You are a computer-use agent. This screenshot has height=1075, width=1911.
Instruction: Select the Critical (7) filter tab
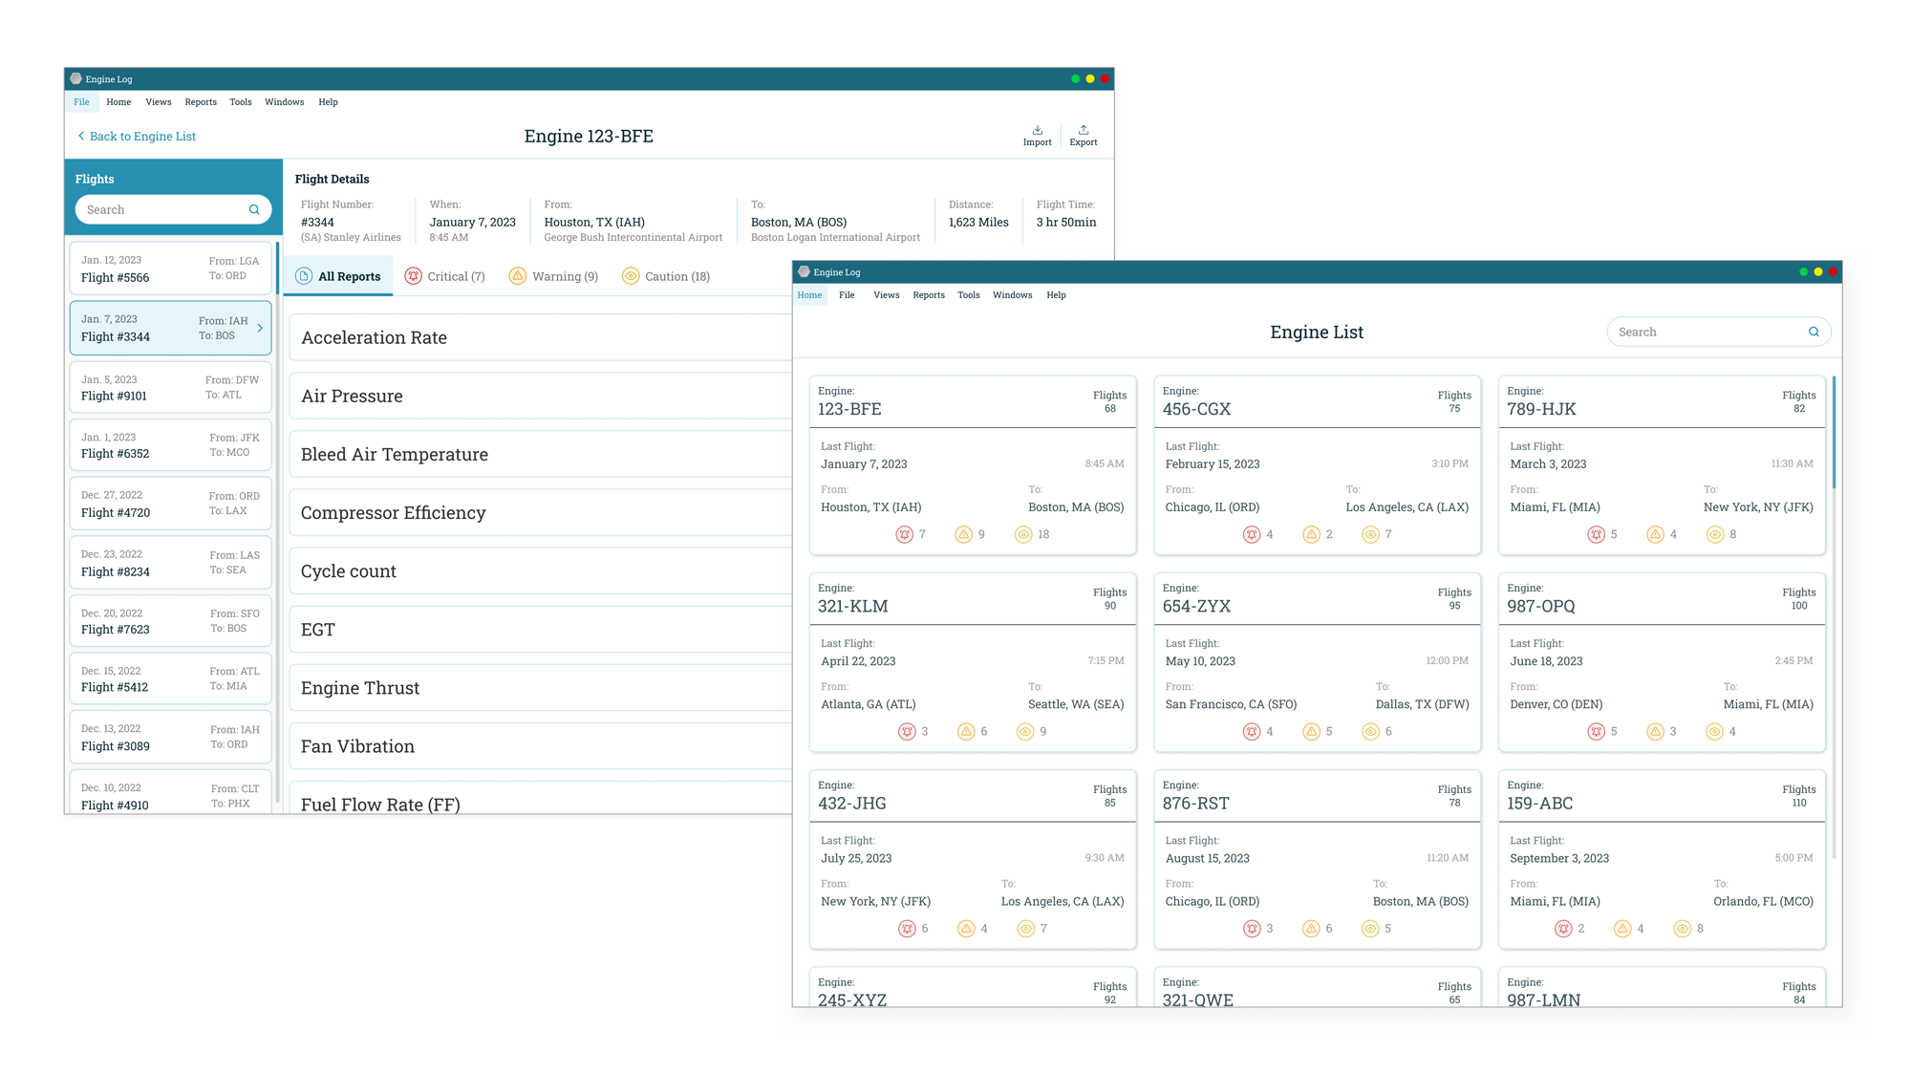coord(445,277)
